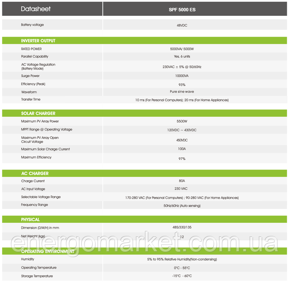This screenshot has height=282, width=289.
Task: Click the '5500W' value
Action: tap(182, 121)
